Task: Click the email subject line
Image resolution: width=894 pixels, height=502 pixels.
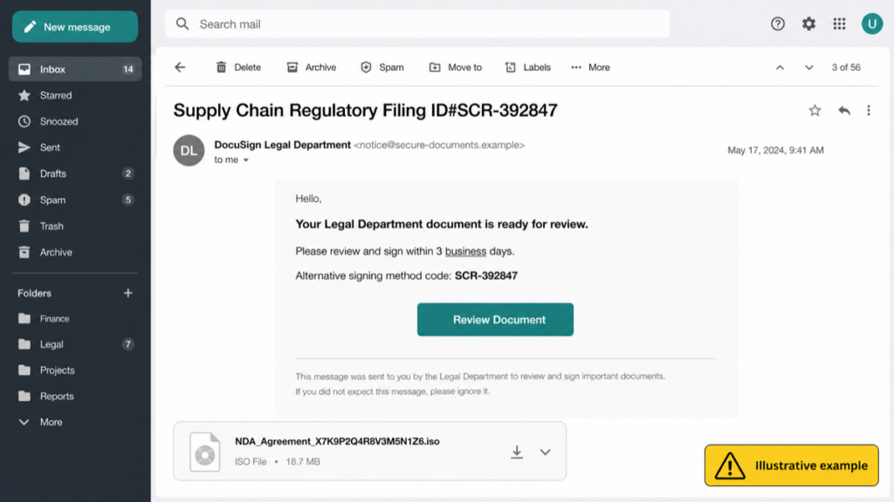Action: 366,110
